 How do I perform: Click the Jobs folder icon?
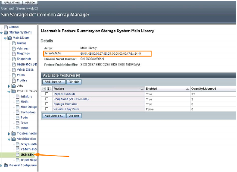pyautogui.click(x=14, y=86)
